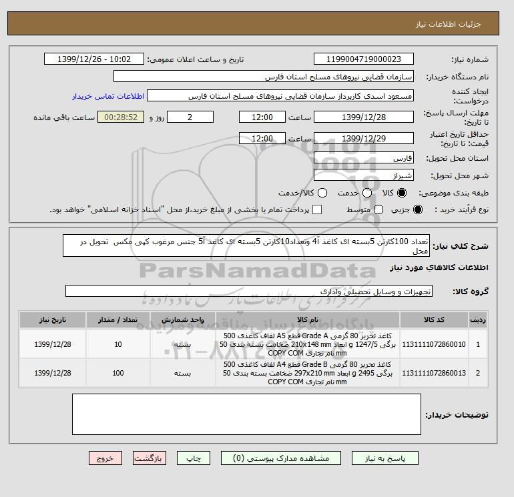Image resolution: width=514 pixels, height=497 pixels.
Task: Click the مشاهده مدارک پیوستی (0) button
Action: click(281, 458)
